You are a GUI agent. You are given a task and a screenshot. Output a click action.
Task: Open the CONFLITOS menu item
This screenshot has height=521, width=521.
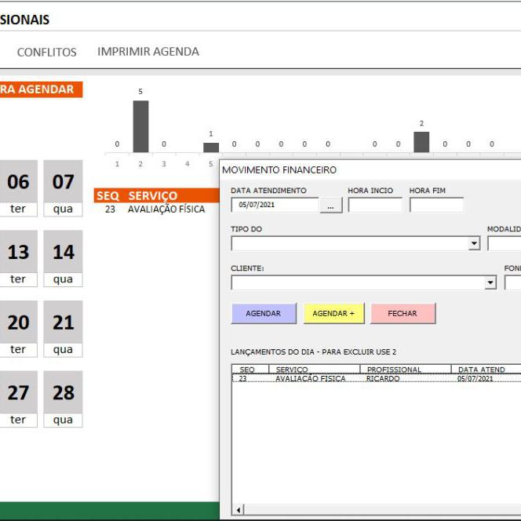(x=47, y=52)
